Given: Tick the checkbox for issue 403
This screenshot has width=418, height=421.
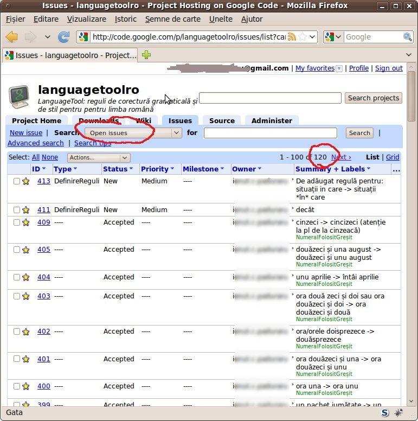Looking at the screenshot, I should pyautogui.click(x=17, y=296).
